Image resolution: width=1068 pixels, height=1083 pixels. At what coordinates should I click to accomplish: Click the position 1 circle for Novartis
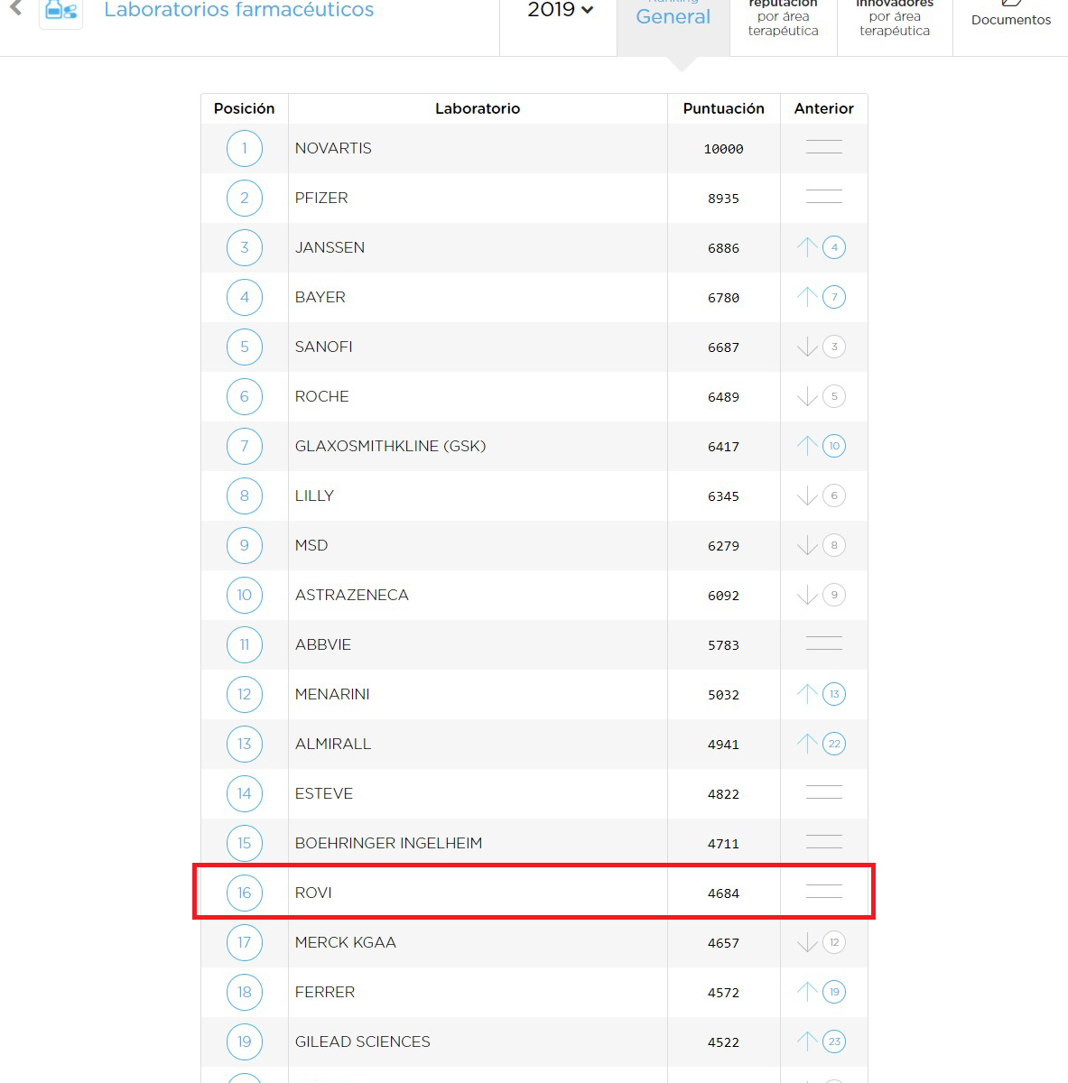(x=244, y=149)
